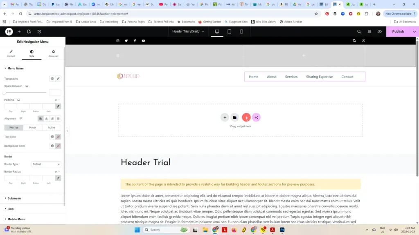Click folder icon to add template

[234, 117]
